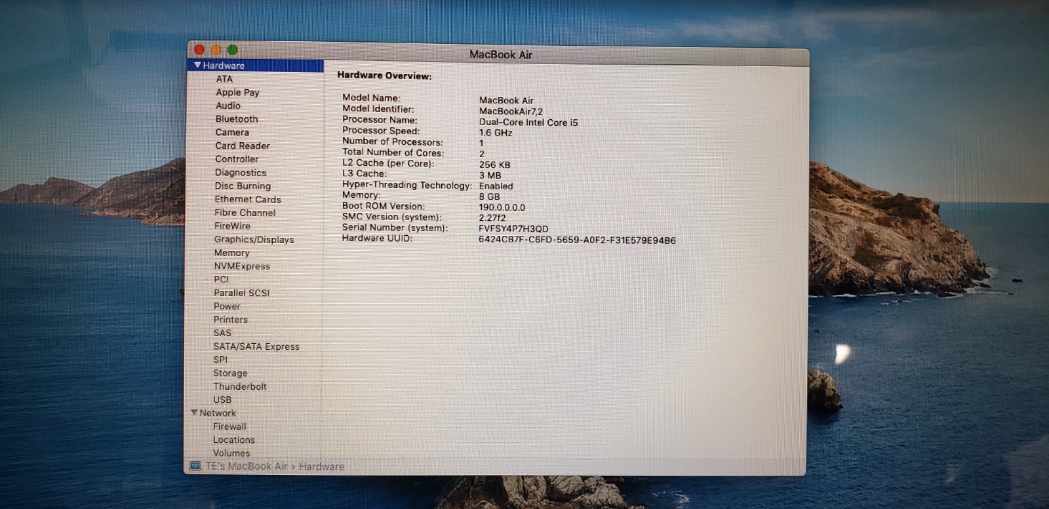
Task: Select Controller in sidebar
Action: (237, 159)
